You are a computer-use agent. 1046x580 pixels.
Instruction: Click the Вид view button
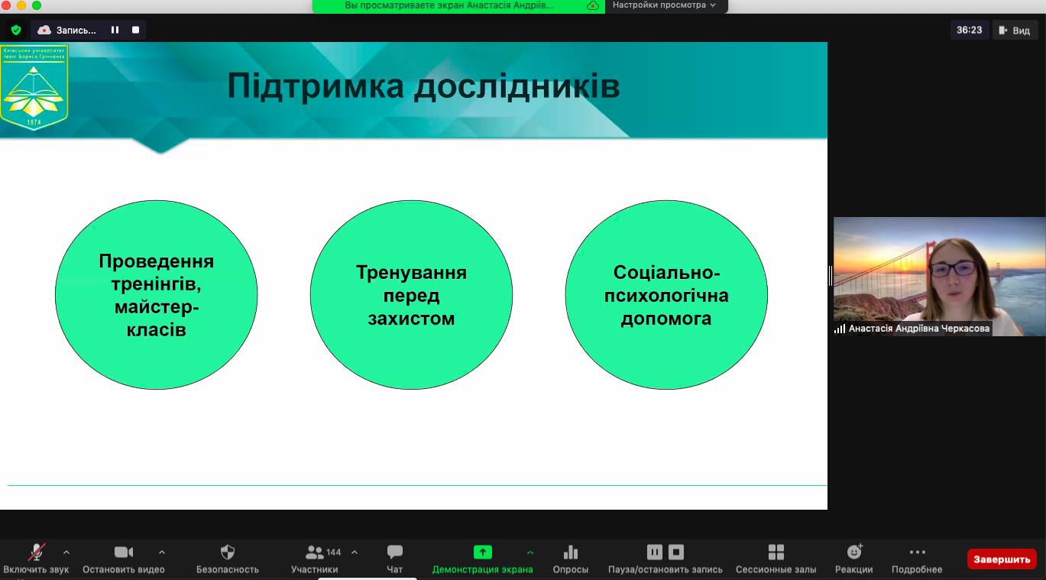(x=1015, y=30)
